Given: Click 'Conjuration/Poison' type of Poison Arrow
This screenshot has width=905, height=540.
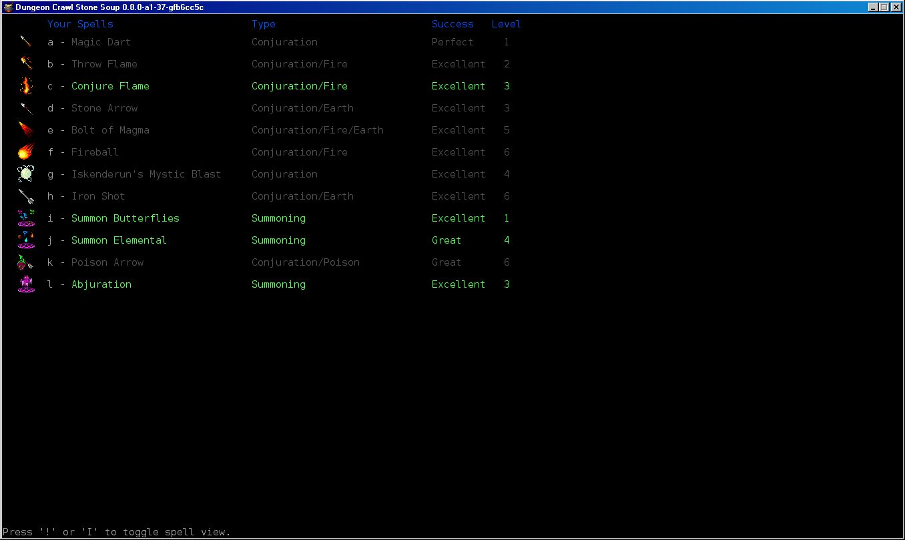Looking at the screenshot, I should 306,262.
